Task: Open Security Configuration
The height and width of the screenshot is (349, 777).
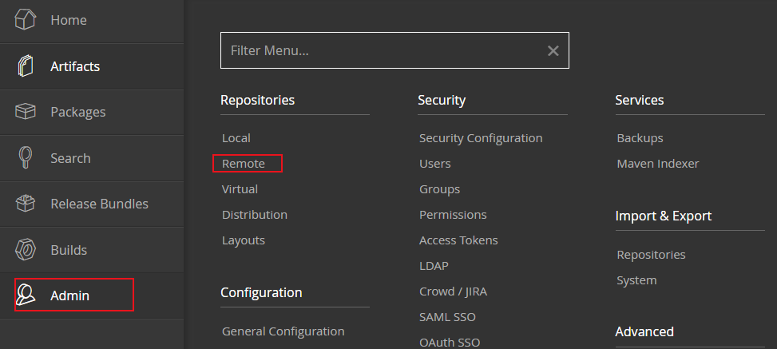Action: pyautogui.click(x=481, y=138)
